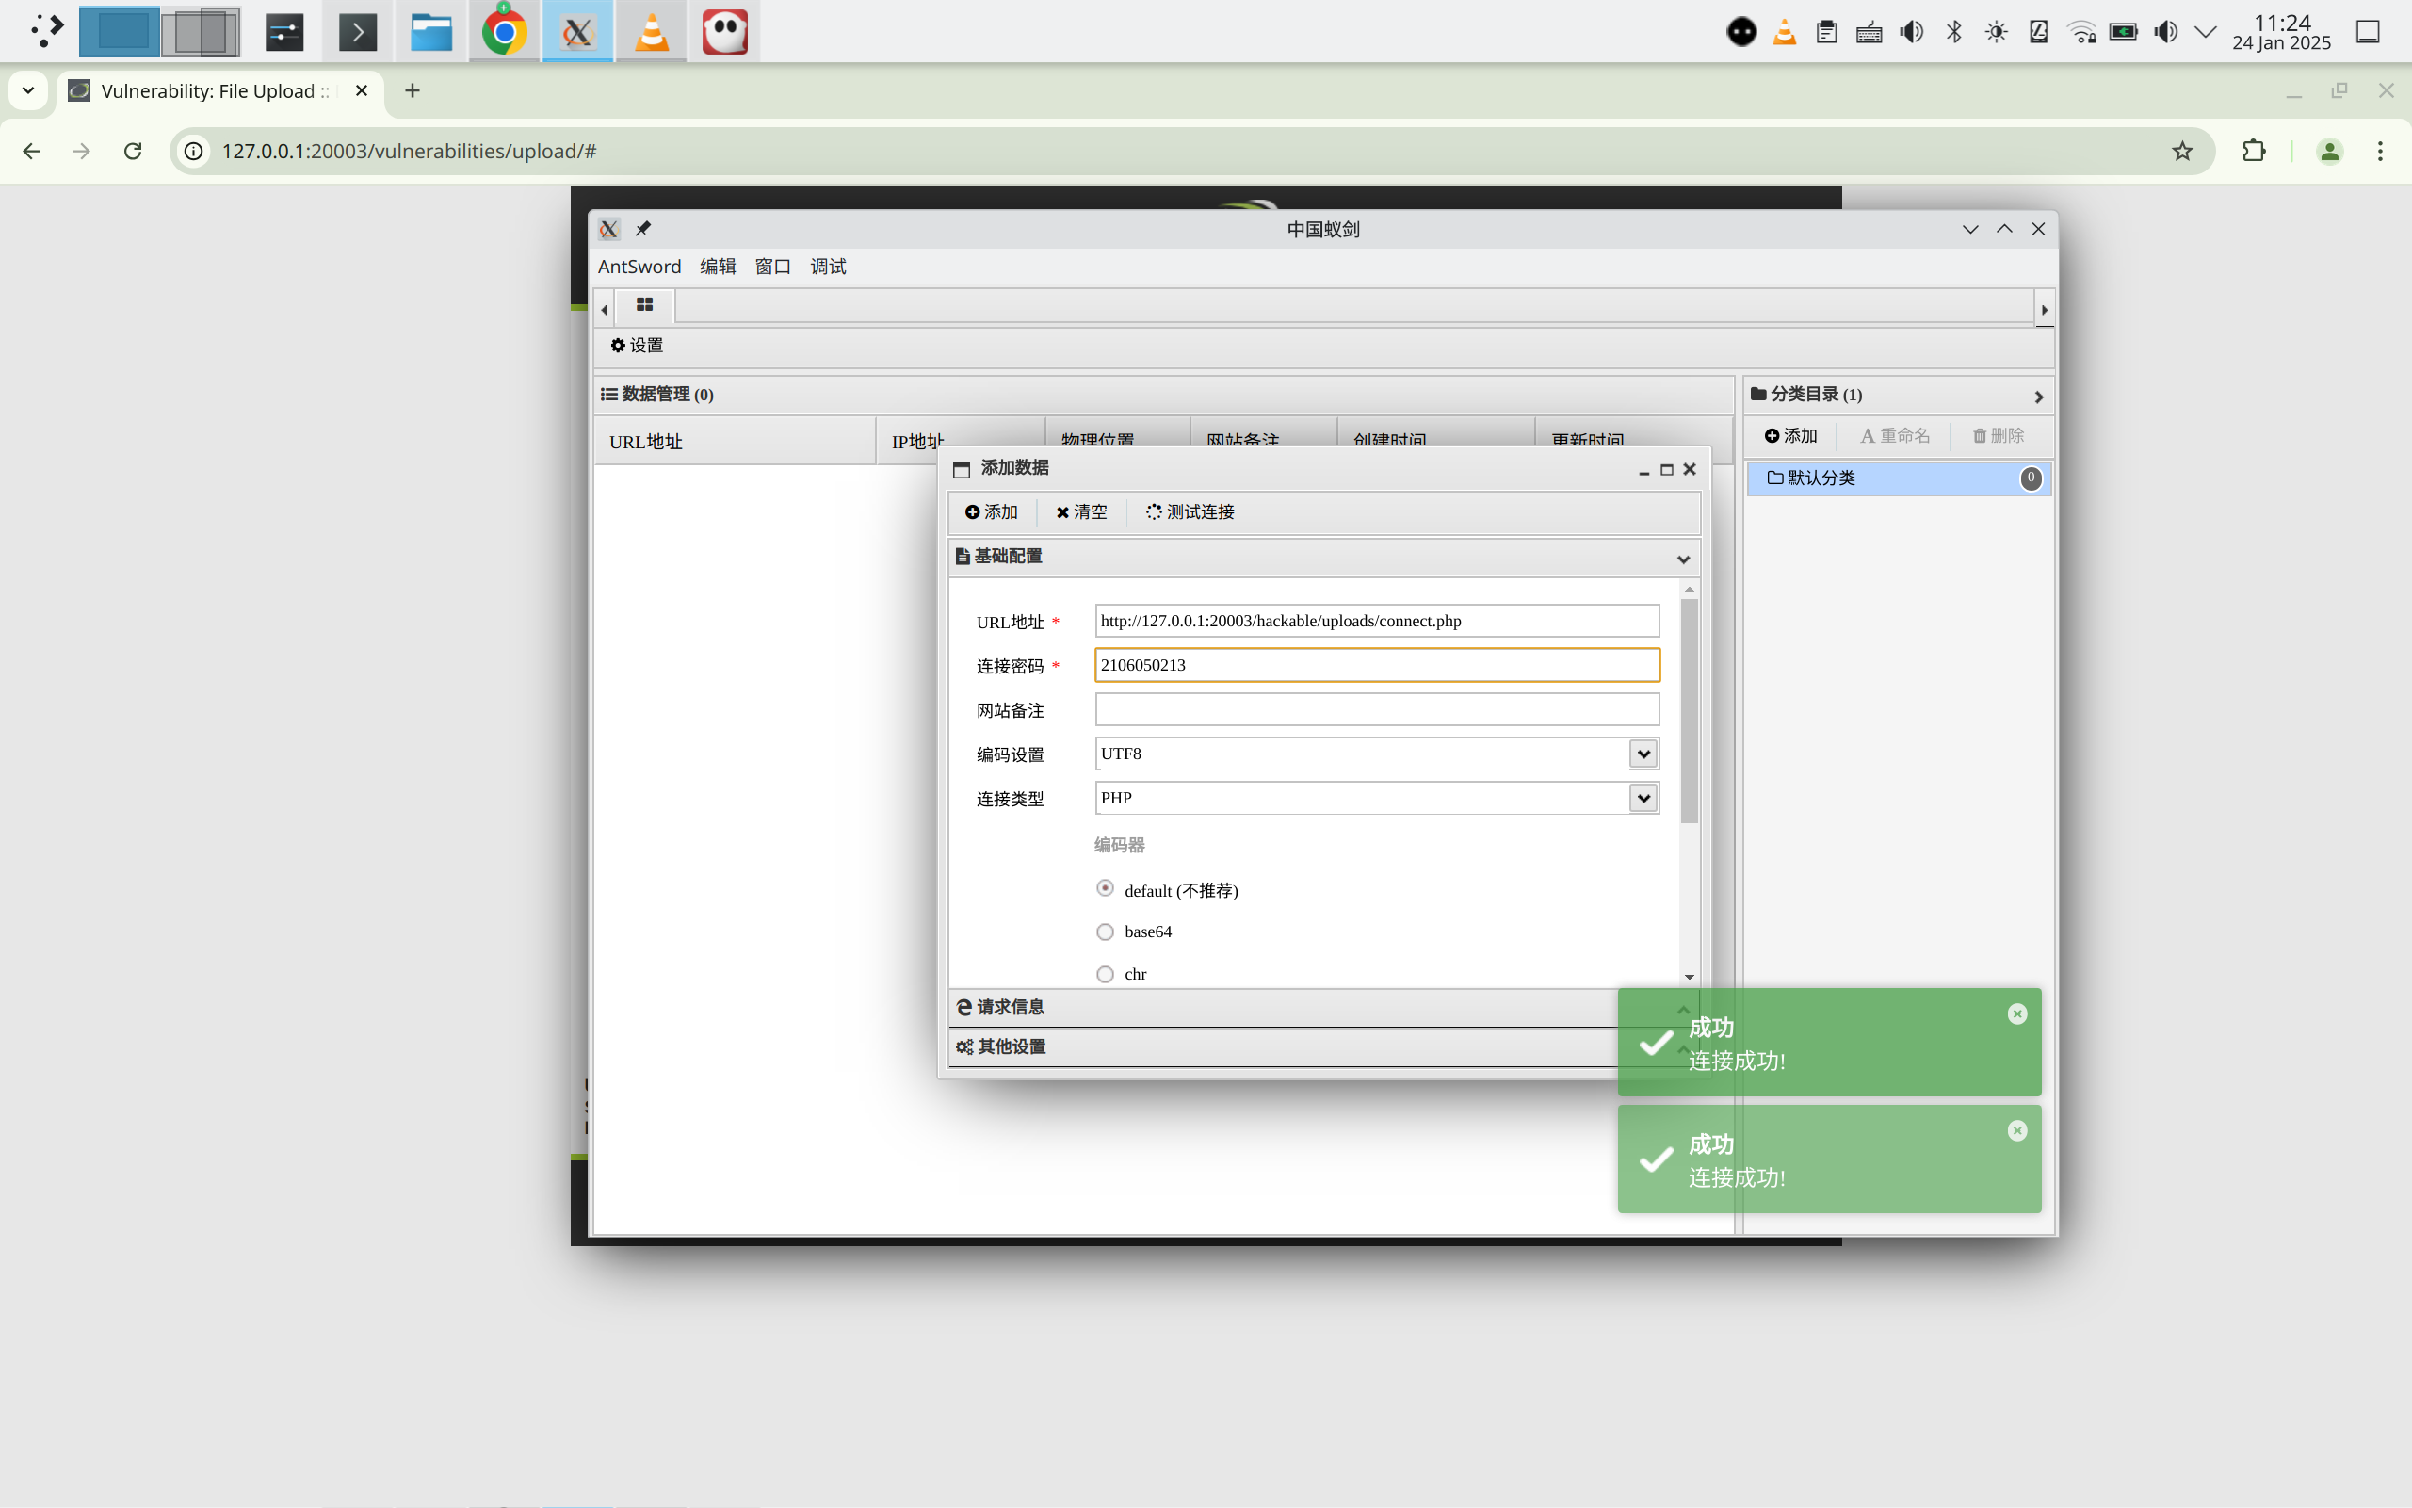Click the pin icon in AntSword titlebar
Viewport: 2412px width, 1508px height.
click(x=643, y=228)
